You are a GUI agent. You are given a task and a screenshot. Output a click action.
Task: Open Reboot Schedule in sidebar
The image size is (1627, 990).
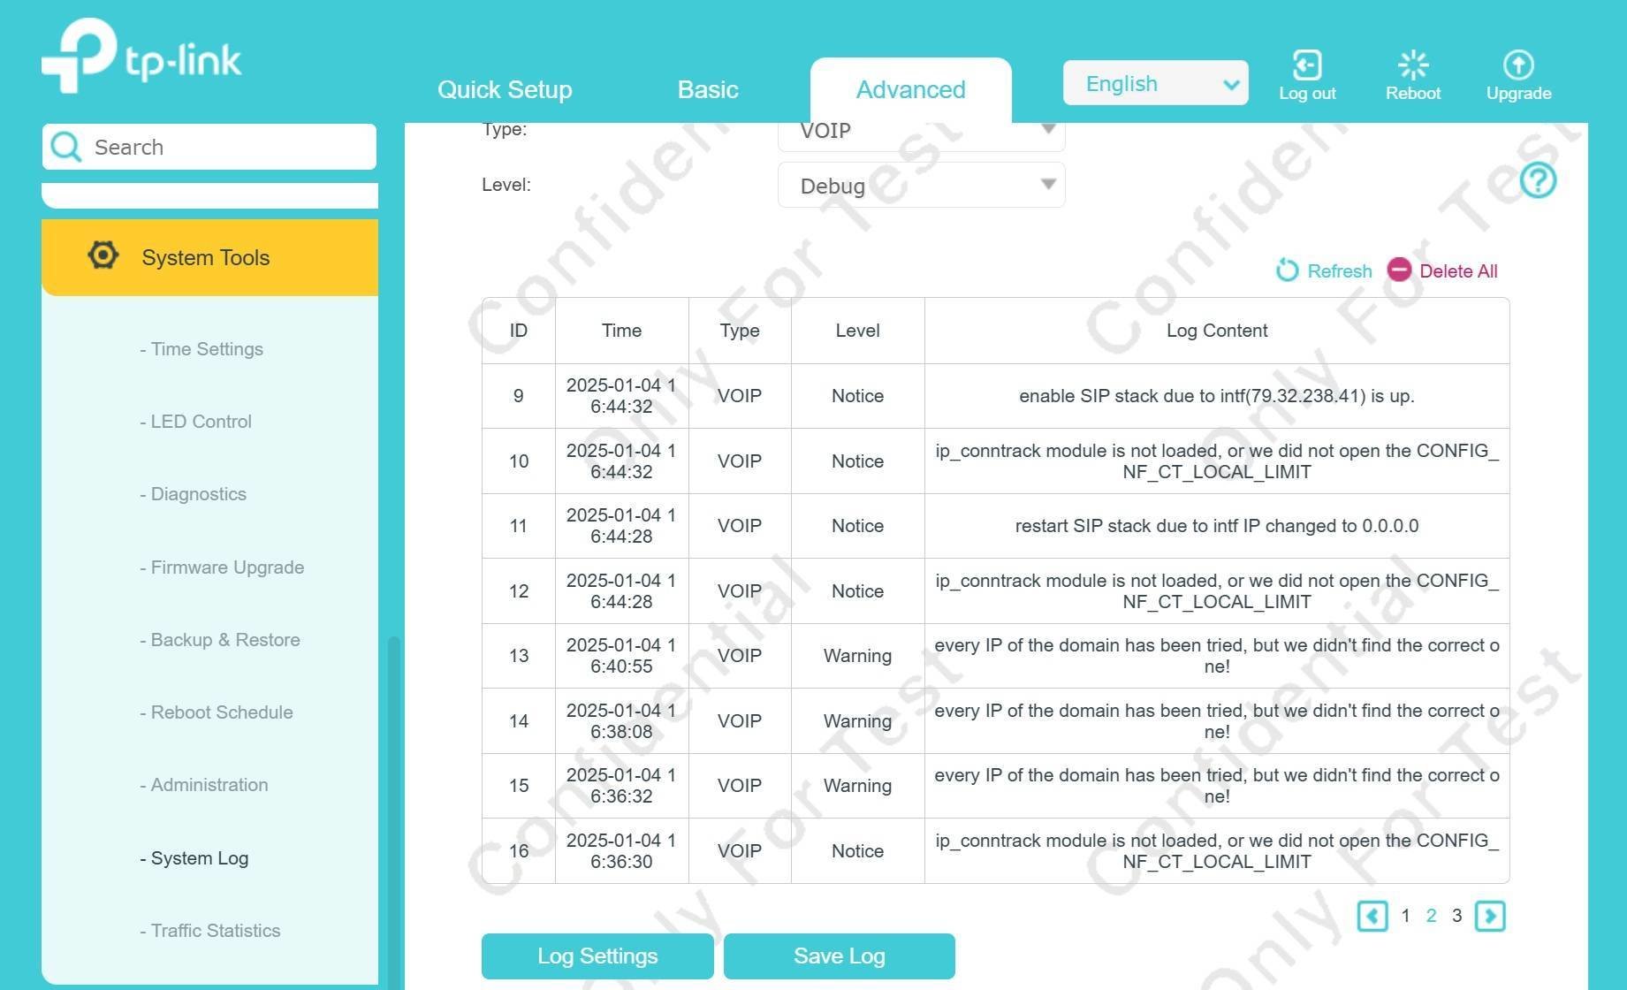[x=216, y=712]
